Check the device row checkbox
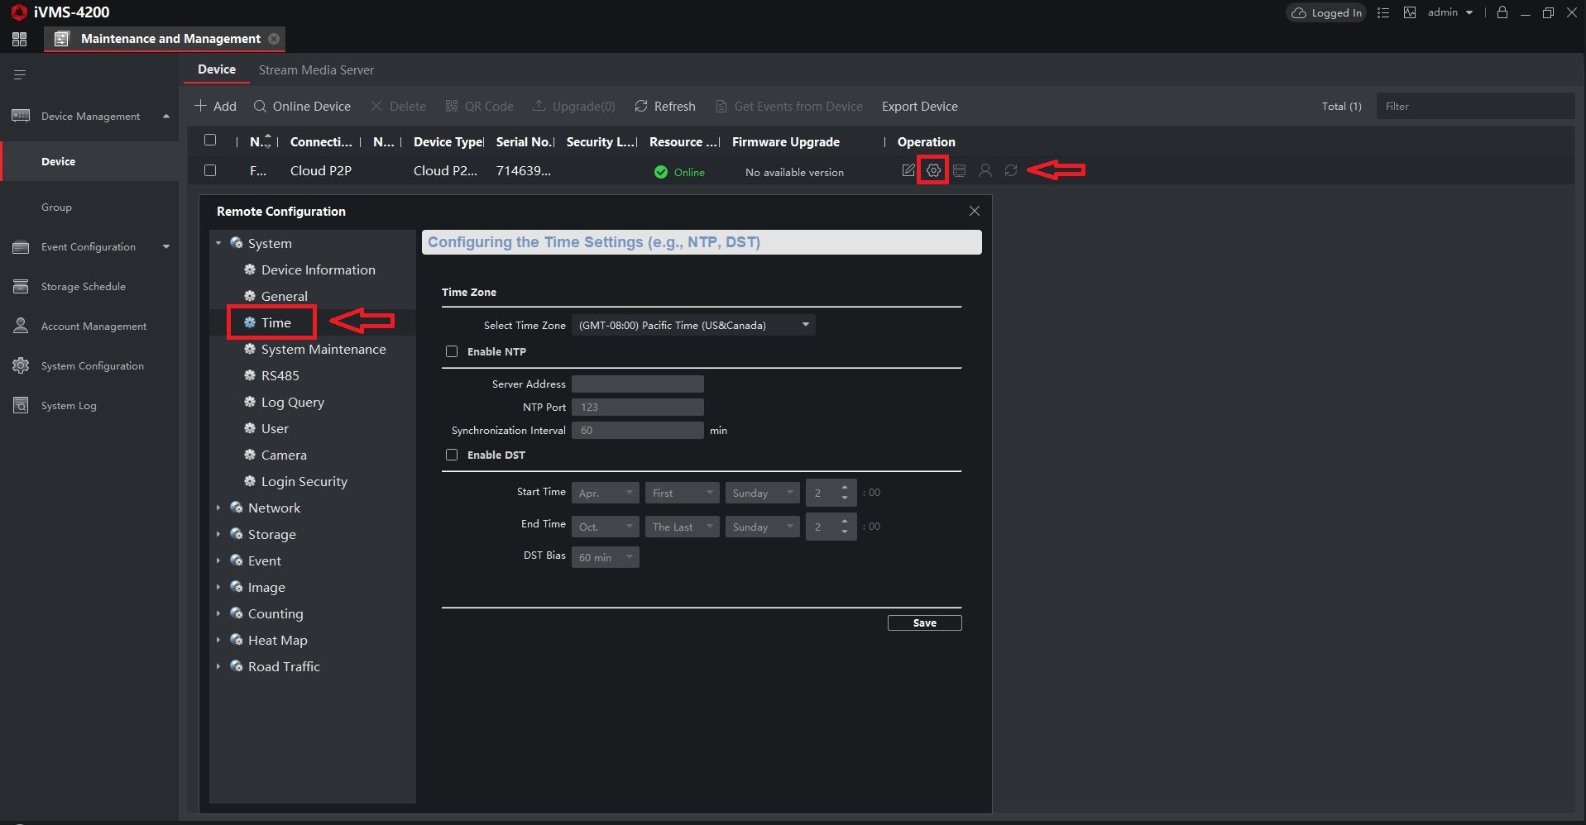1586x825 pixels. [210, 170]
